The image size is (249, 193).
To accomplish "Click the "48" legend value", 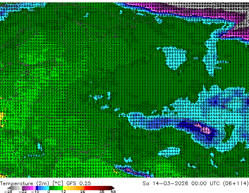I will 113,191.
